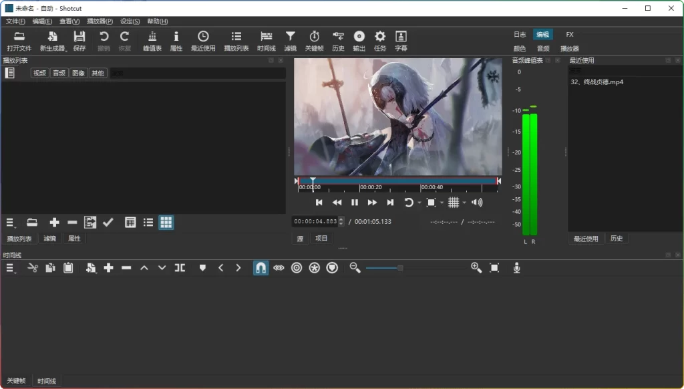Select the Properties (属性) toolbar icon
Viewport: 684px width, 389px height.
click(176, 40)
